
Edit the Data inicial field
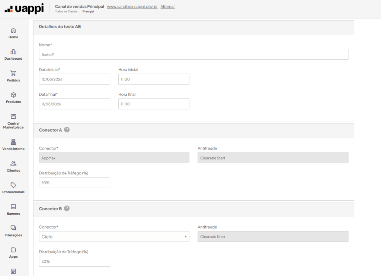(x=74, y=79)
